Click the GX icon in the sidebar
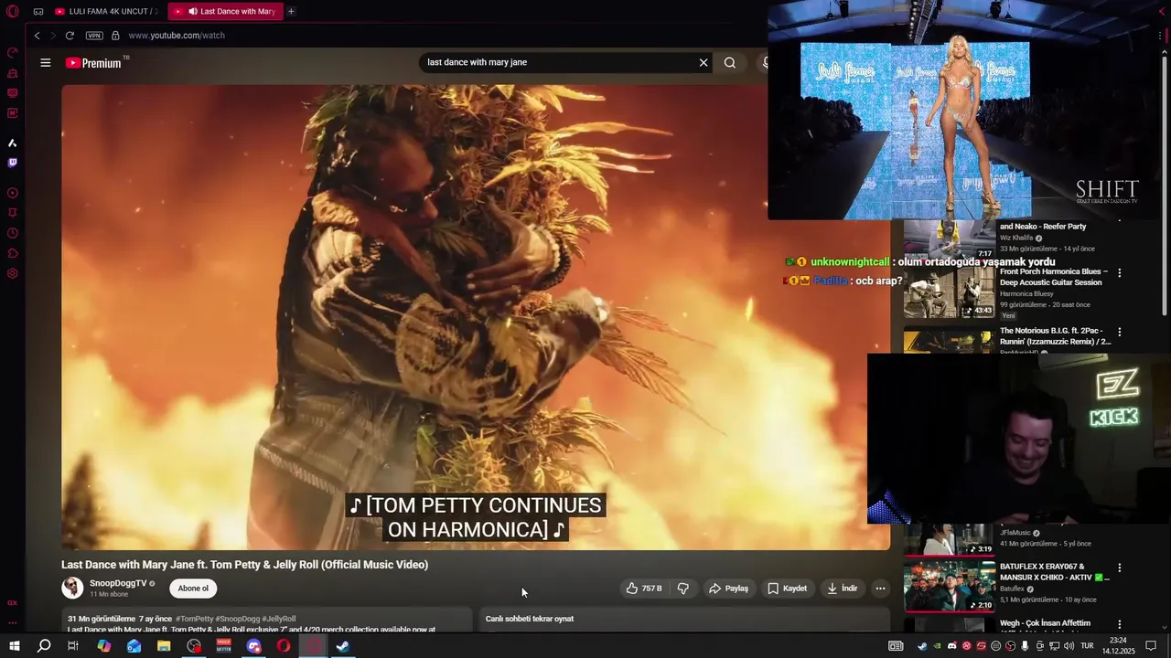The height and width of the screenshot is (658, 1171). point(13,603)
